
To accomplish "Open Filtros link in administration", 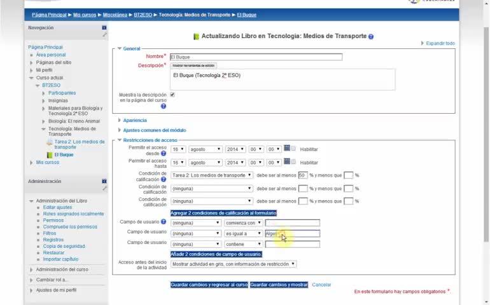I will pos(50,233).
